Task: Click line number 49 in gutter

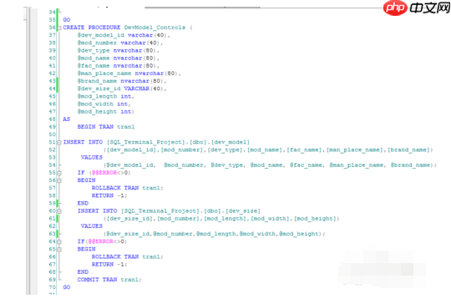Action: coord(52,127)
